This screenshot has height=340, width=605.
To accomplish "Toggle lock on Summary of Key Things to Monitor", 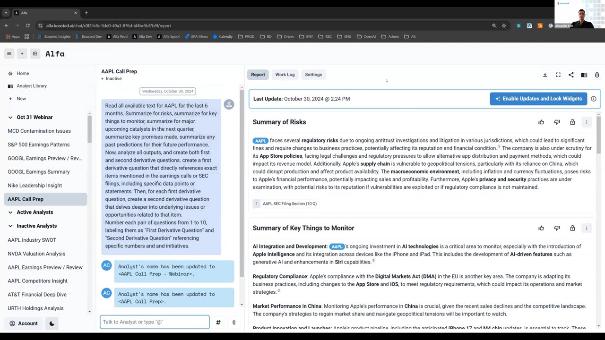I will click(x=572, y=228).
